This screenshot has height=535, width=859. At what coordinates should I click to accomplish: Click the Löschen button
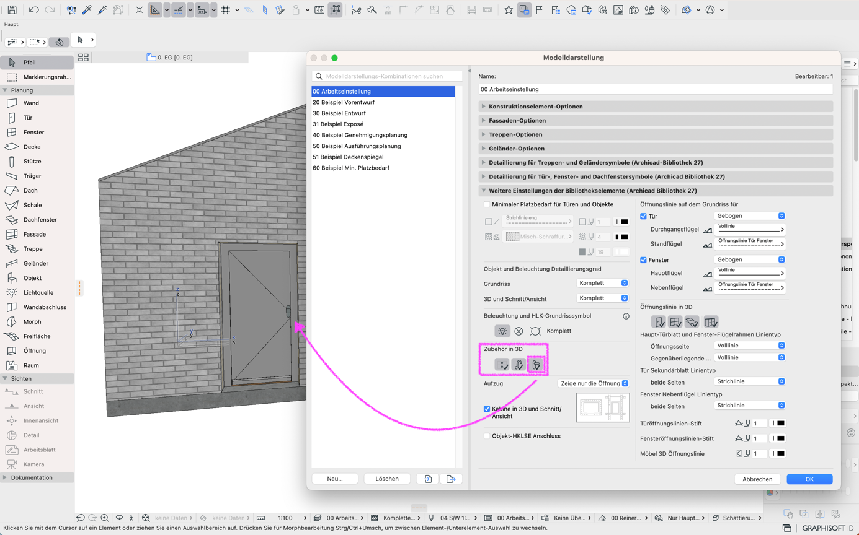tap(387, 479)
